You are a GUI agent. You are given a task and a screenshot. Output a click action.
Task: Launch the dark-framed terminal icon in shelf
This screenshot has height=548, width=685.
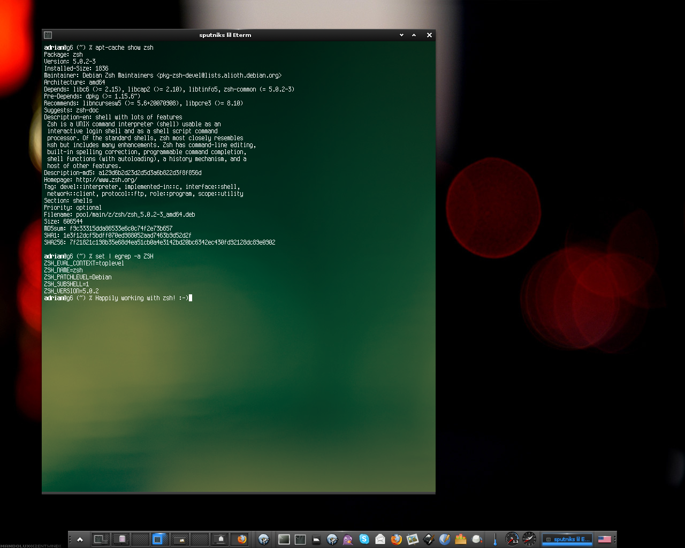tap(300, 539)
